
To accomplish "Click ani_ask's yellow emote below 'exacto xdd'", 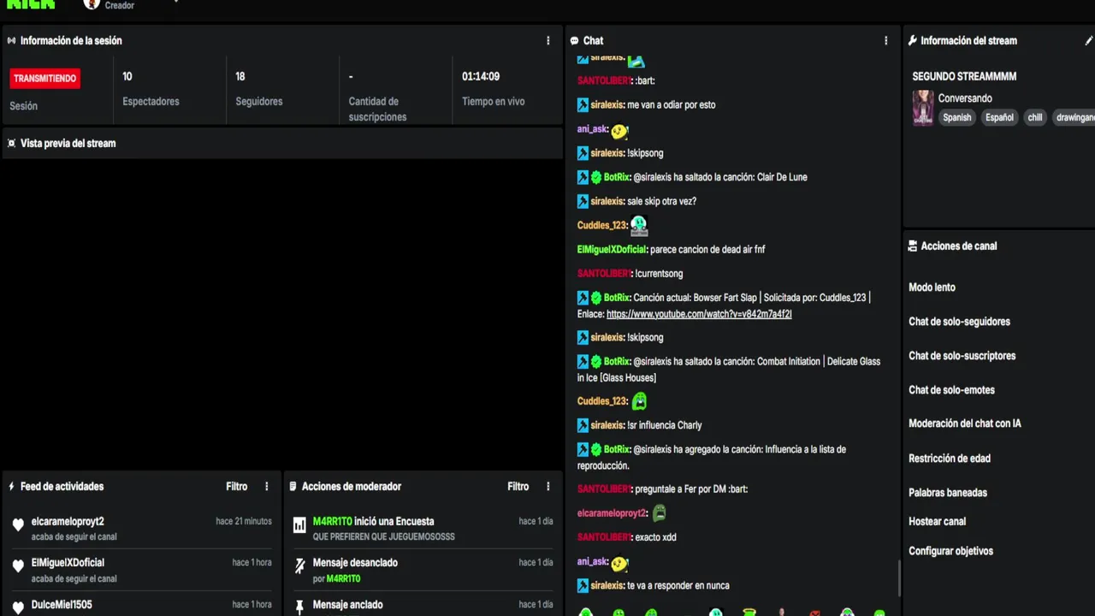I will pyautogui.click(x=620, y=563).
